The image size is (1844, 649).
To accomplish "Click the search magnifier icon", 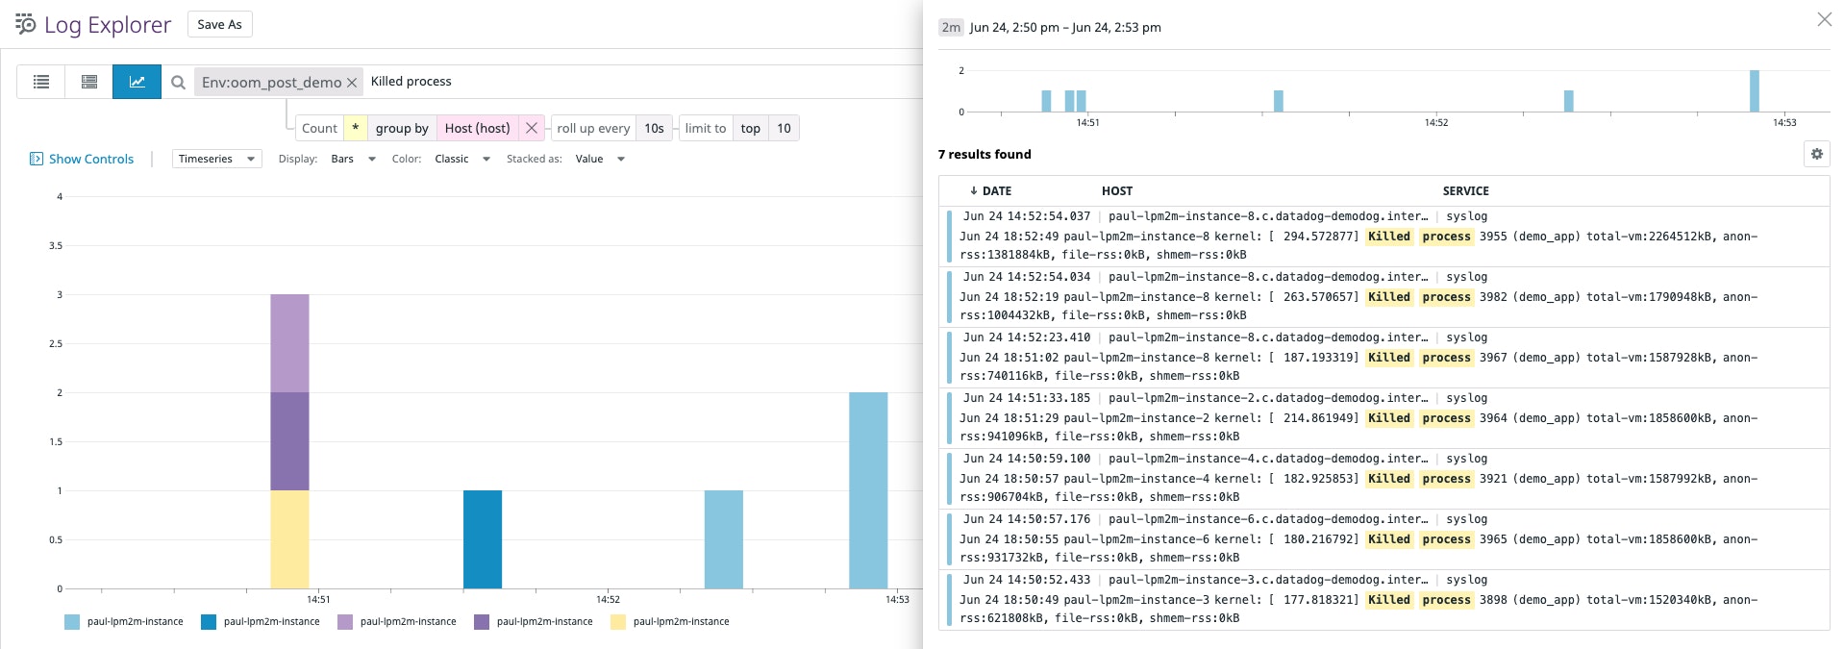I will pyautogui.click(x=178, y=83).
